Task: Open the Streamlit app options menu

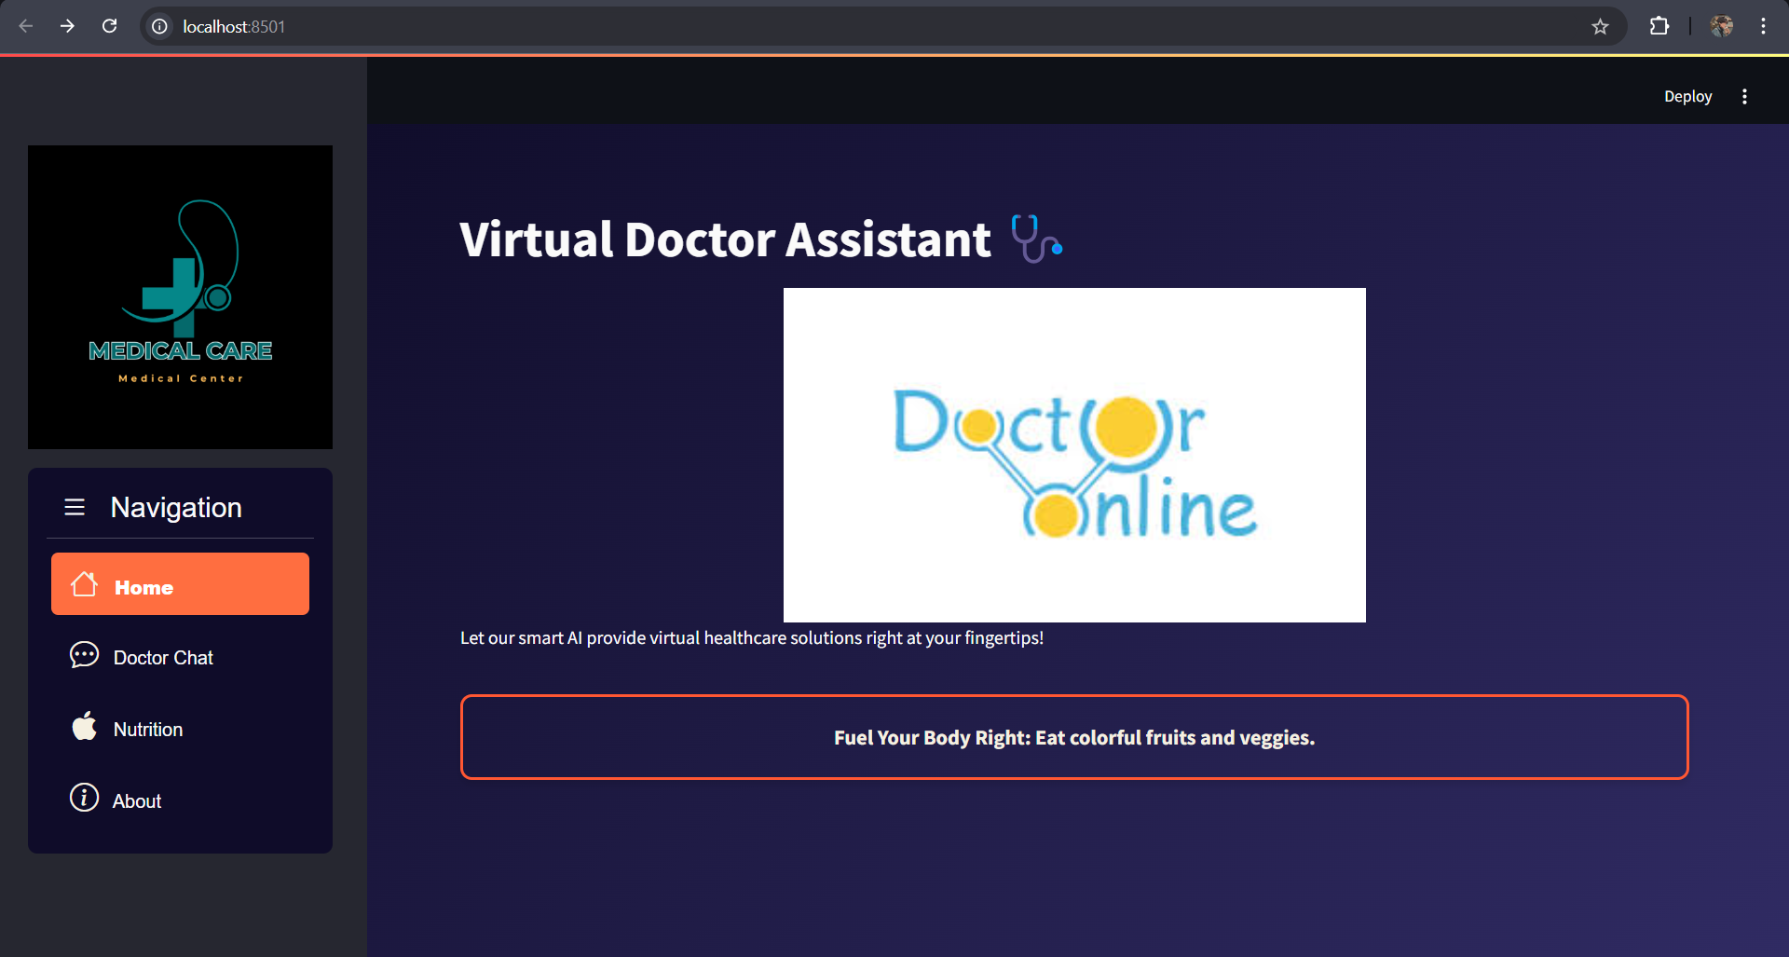Action: click(1744, 96)
